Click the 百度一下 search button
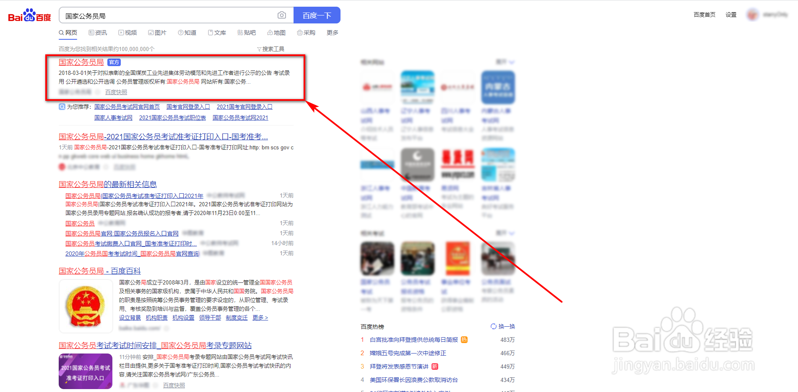Image resolution: width=798 pixels, height=392 pixels. [x=317, y=15]
